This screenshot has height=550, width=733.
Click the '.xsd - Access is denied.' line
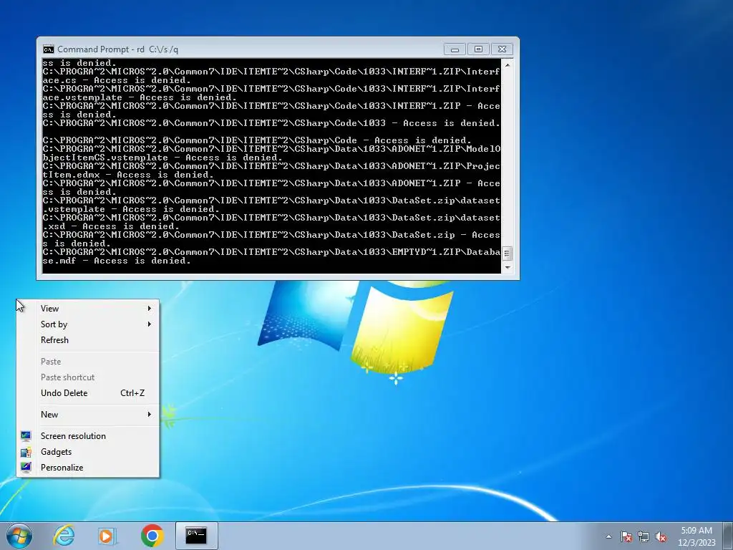(x=111, y=226)
